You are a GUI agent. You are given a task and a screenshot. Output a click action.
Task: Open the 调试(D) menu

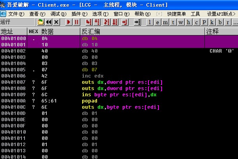click(x=58, y=14)
